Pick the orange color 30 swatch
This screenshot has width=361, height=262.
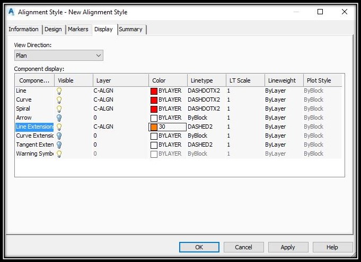tap(154, 127)
